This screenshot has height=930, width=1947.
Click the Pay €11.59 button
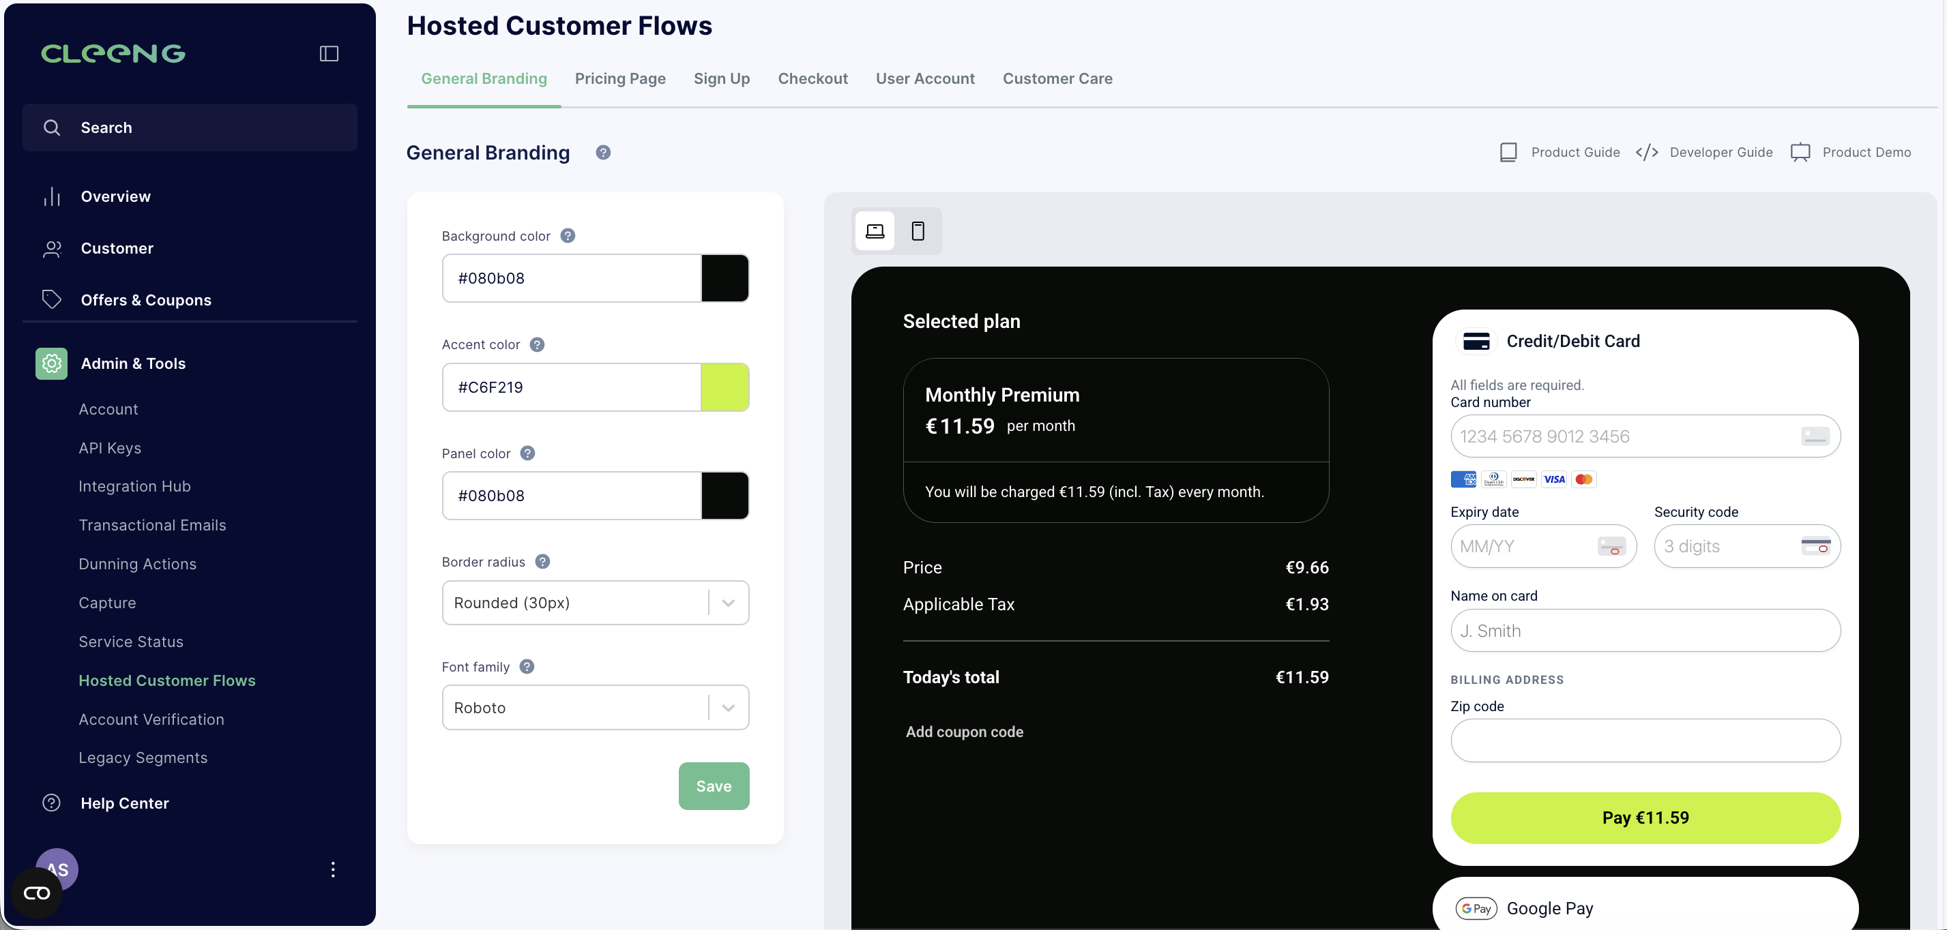click(x=1645, y=818)
